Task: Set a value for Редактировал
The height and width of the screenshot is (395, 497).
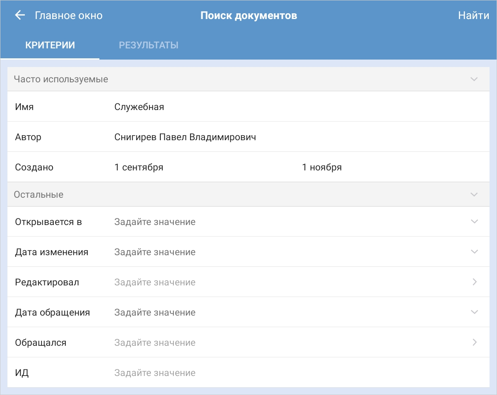Action: pyautogui.click(x=154, y=282)
